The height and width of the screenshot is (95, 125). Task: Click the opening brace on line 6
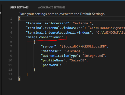coord(34,42)
